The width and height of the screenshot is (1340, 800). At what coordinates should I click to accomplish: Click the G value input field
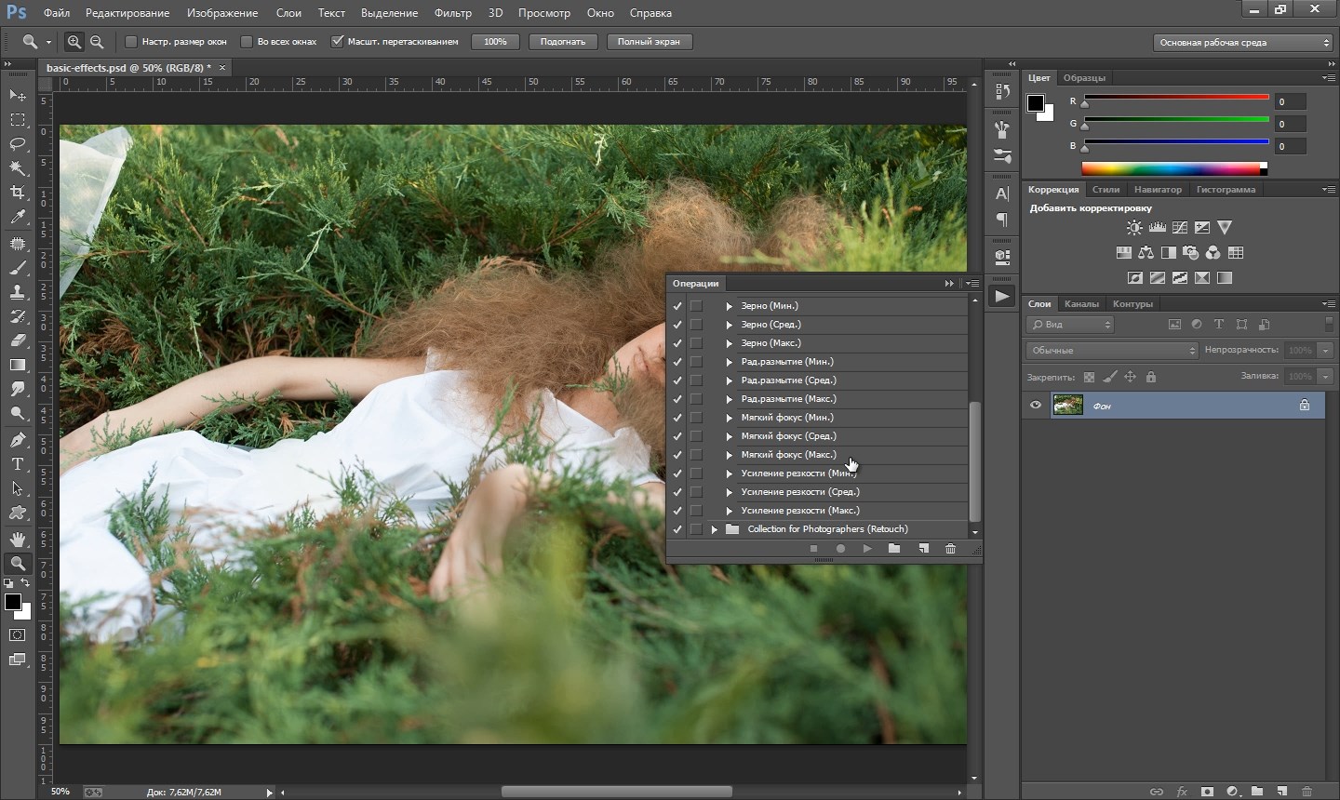point(1290,124)
